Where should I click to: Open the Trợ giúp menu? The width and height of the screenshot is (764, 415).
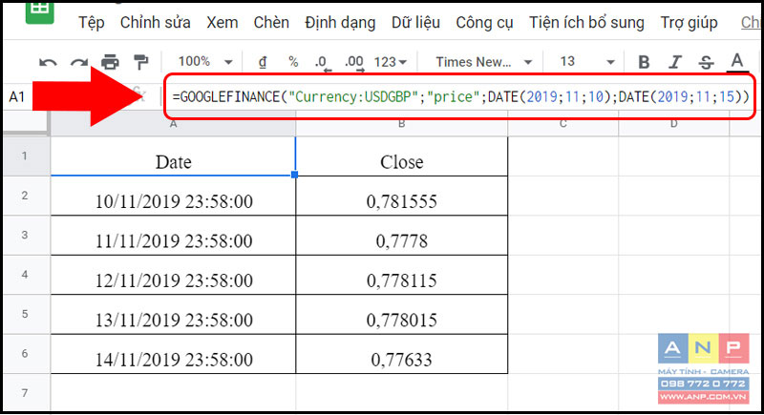tap(689, 23)
